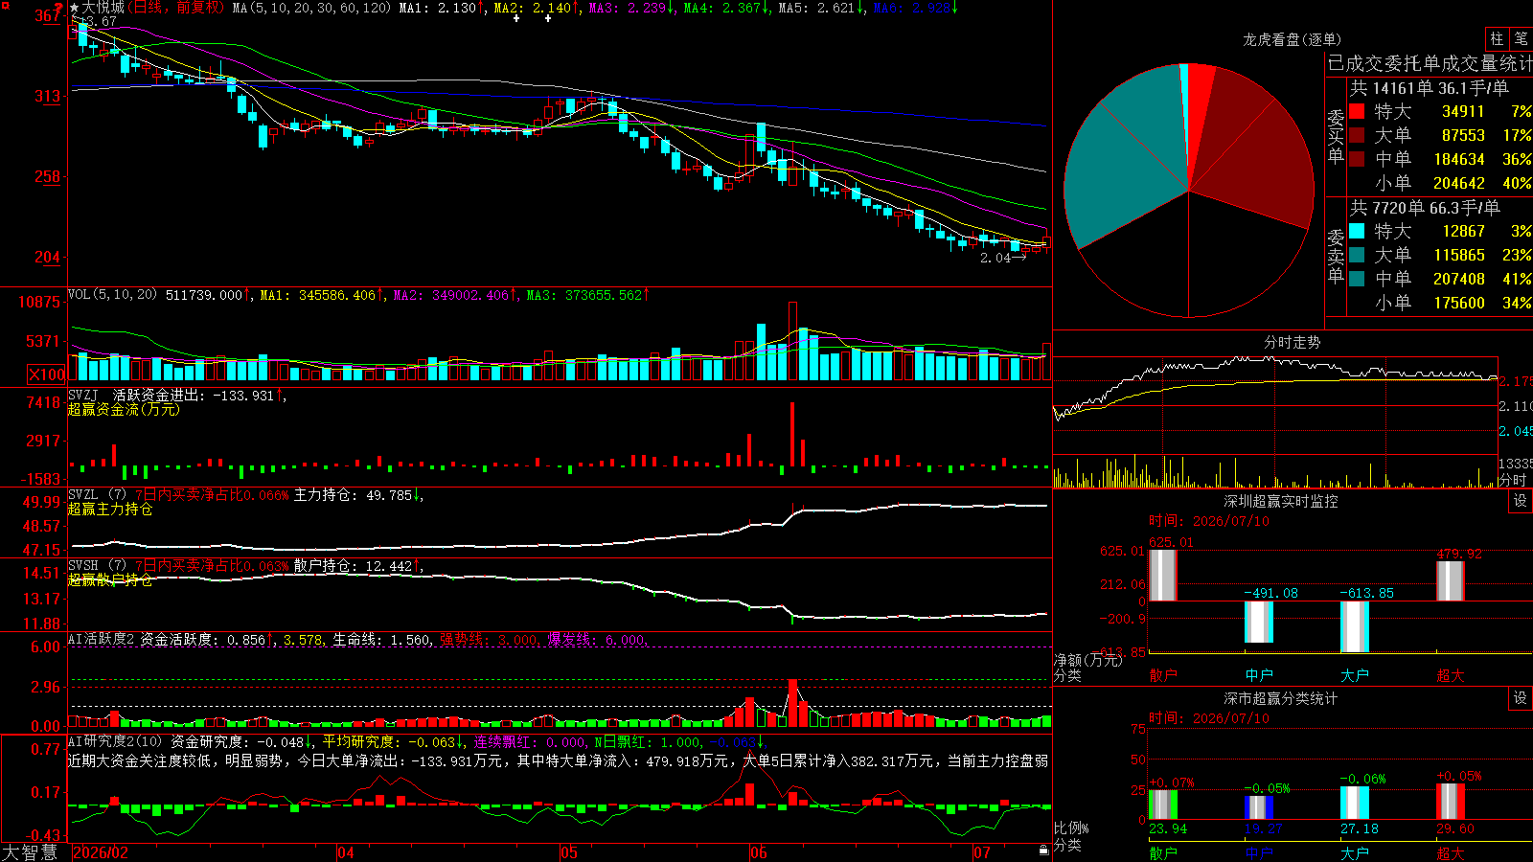Click the 超赢资金流(万元) indicator label
Image resolution: width=1533 pixels, height=862 pixels.
[124, 409]
